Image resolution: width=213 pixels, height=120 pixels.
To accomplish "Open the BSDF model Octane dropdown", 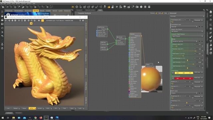I will [x=184, y=93].
